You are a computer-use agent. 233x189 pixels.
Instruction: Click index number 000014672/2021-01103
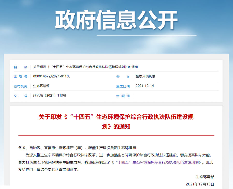pyautogui.click(x=52, y=76)
